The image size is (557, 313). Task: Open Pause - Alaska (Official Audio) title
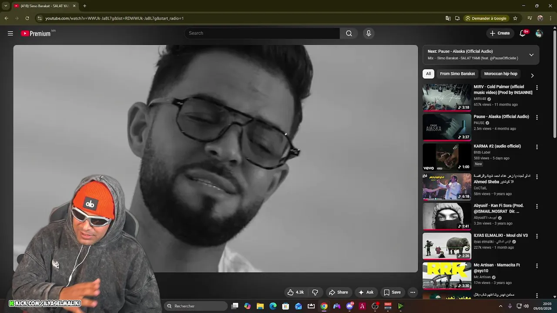[501, 117]
